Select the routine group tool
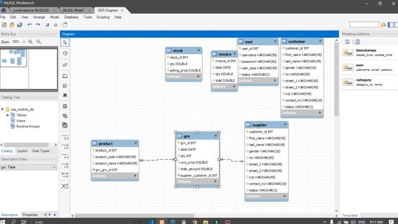 pyautogui.click(x=65, y=125)
